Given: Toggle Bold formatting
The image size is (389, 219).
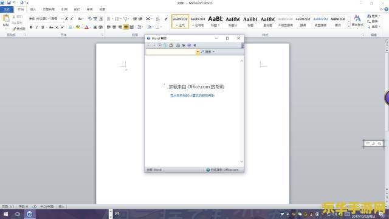Looking at the screenshot, I should 31,27.
